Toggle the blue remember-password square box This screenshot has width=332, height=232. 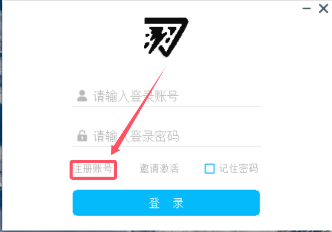209,168
